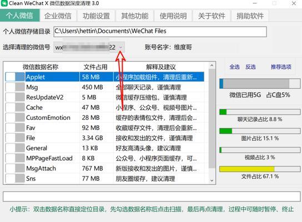Click 反选 to invert selection

[250, 67]
